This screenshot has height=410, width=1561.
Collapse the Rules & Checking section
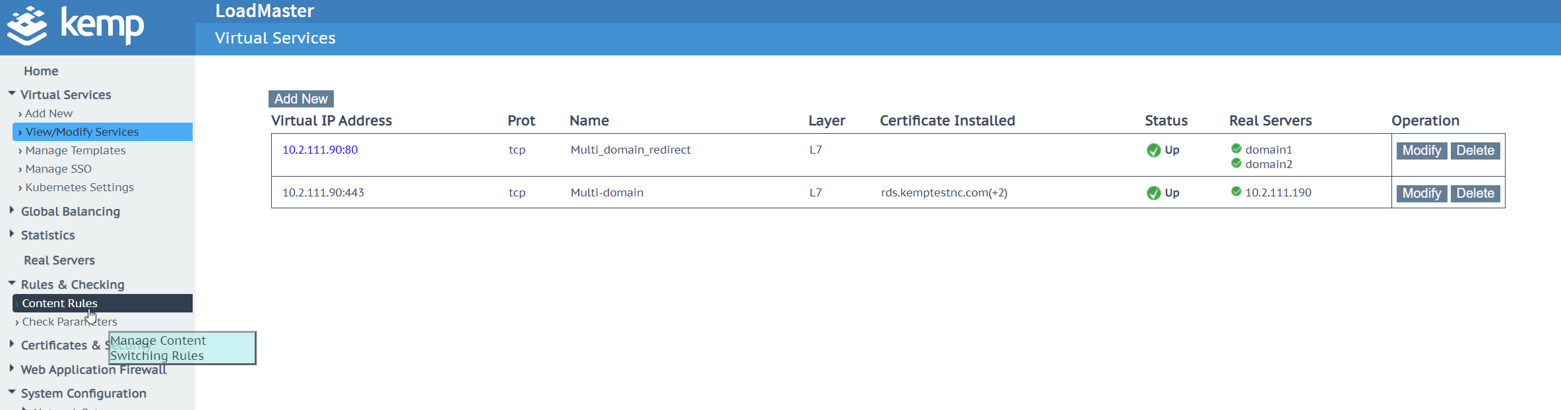tap(12, 283)
